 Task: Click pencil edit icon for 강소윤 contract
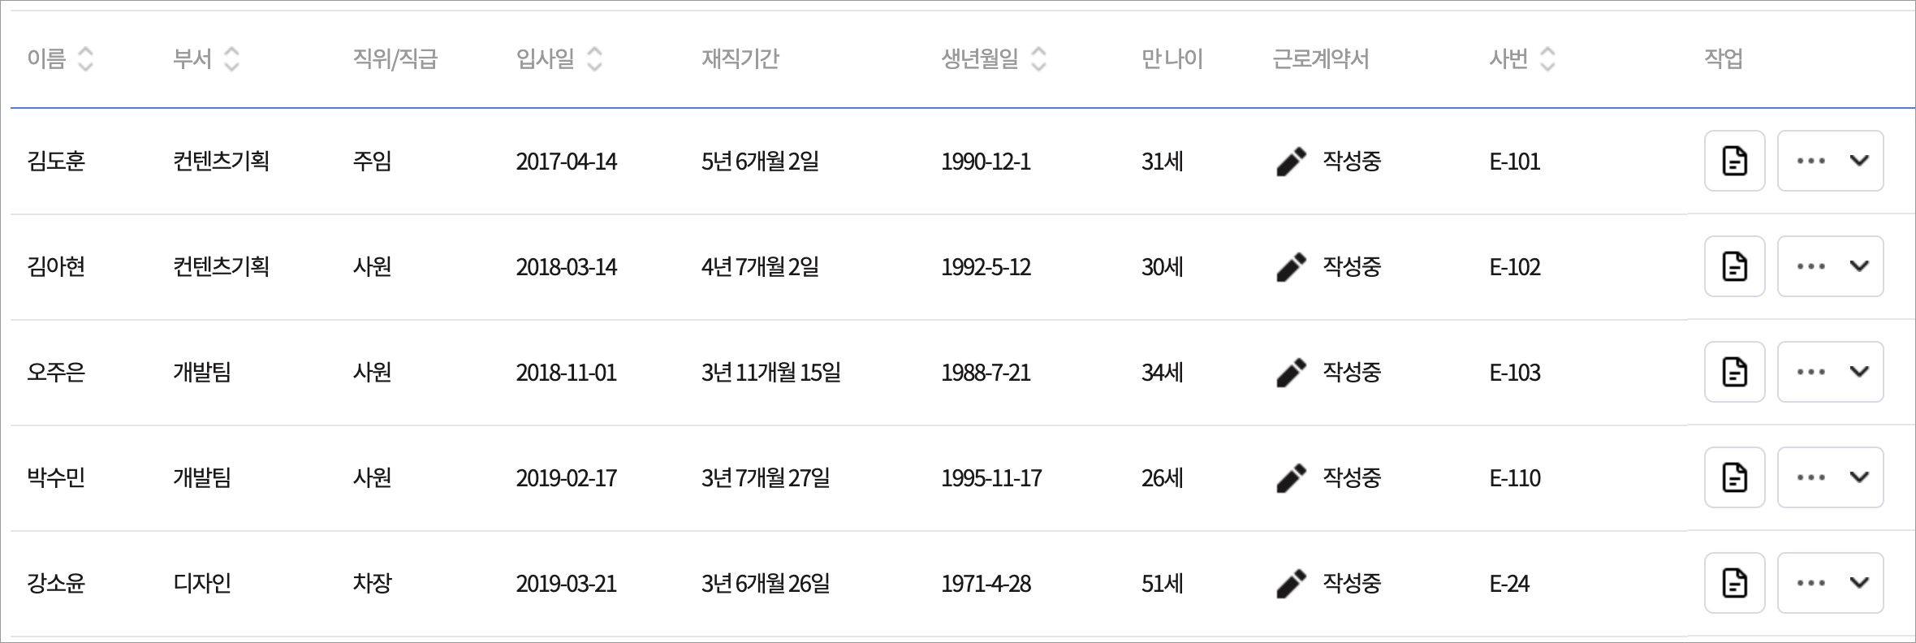(x=1291, y=583)
